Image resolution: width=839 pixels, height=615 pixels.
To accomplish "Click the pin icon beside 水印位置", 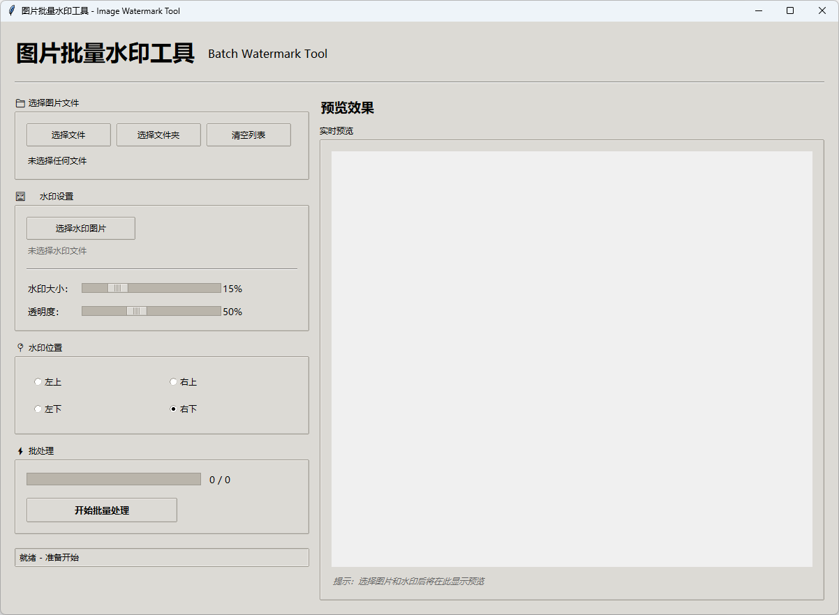I will pyautogui.click(x=20, y=347).
